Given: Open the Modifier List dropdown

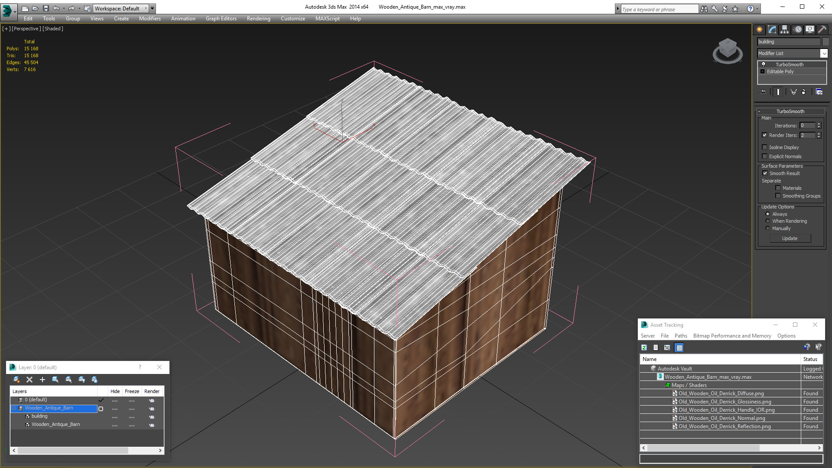Looking at the screenshot, I should pos(824,53).
